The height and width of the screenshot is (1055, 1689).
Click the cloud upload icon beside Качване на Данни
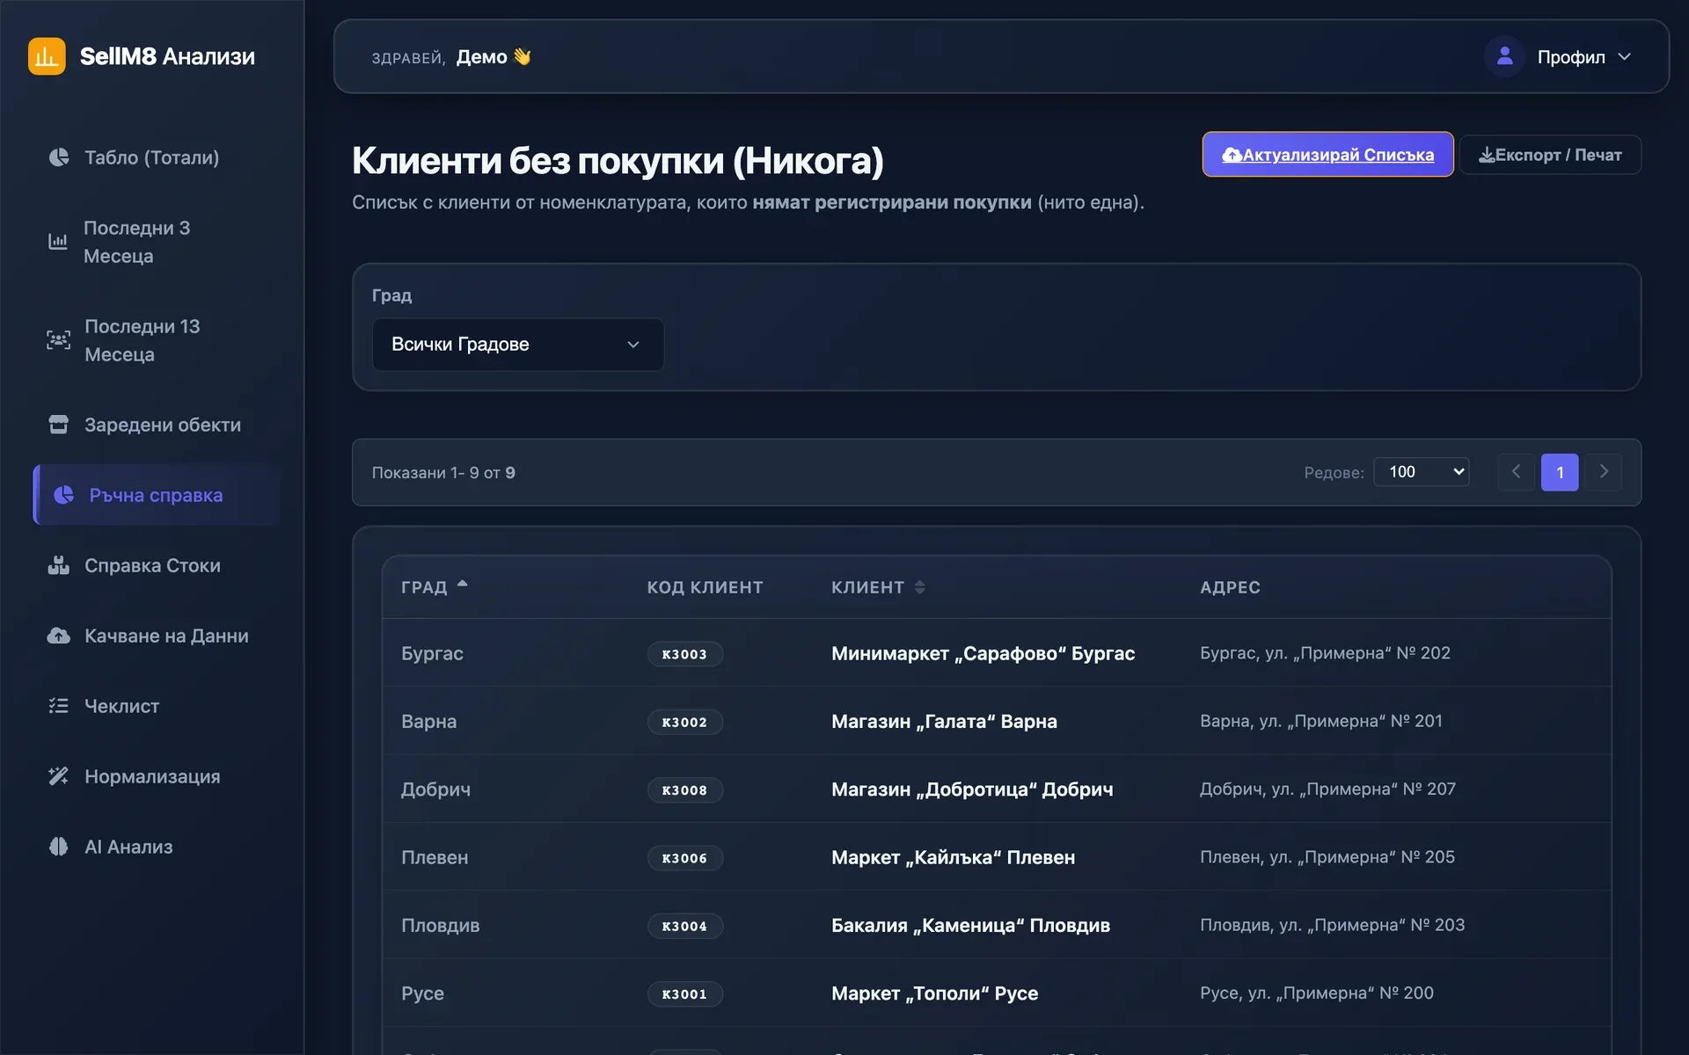point(58,636)
